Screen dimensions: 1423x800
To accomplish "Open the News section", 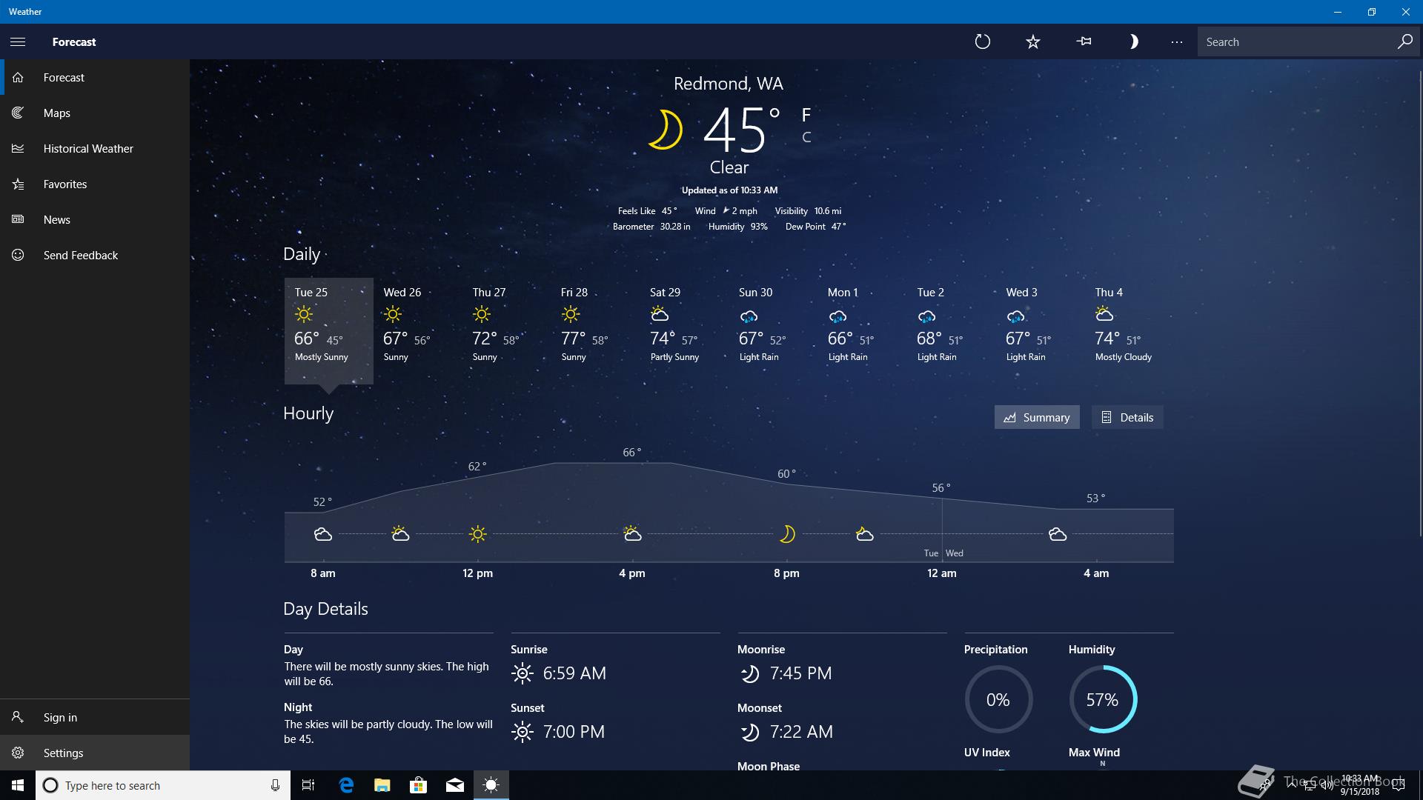I will point(57,219).
